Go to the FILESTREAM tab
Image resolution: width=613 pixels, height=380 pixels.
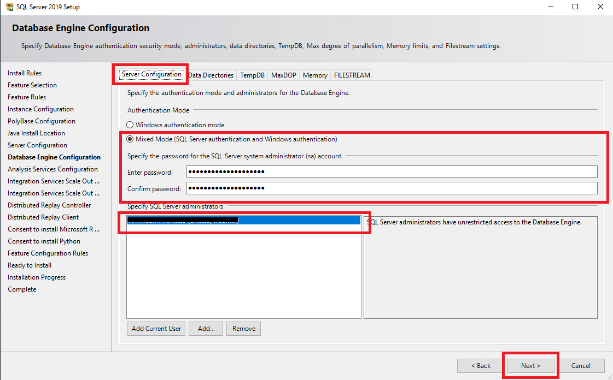coord(352,75)
